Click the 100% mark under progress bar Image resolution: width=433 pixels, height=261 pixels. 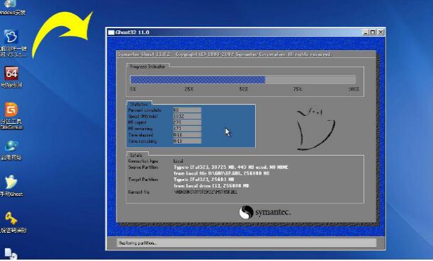point(354,89)
